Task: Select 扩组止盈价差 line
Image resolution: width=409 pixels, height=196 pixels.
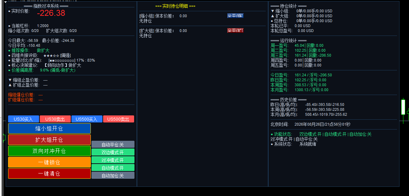Action: click(28, 85)
